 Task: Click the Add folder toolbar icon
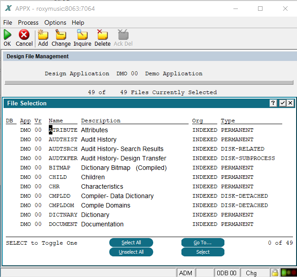[x=43, y=35]
